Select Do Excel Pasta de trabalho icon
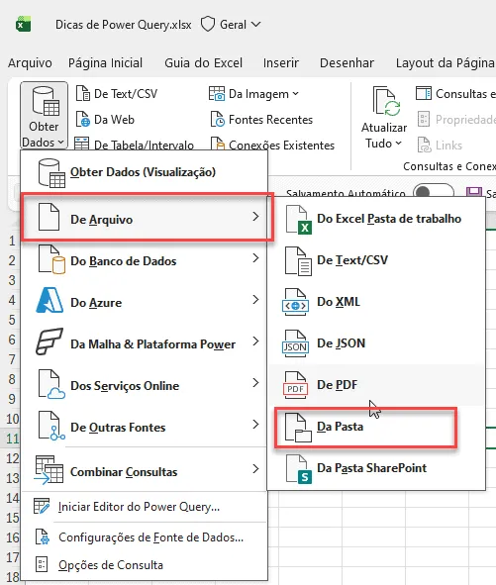Viewport: 496px width, 585px height. [x=298, y=220]
